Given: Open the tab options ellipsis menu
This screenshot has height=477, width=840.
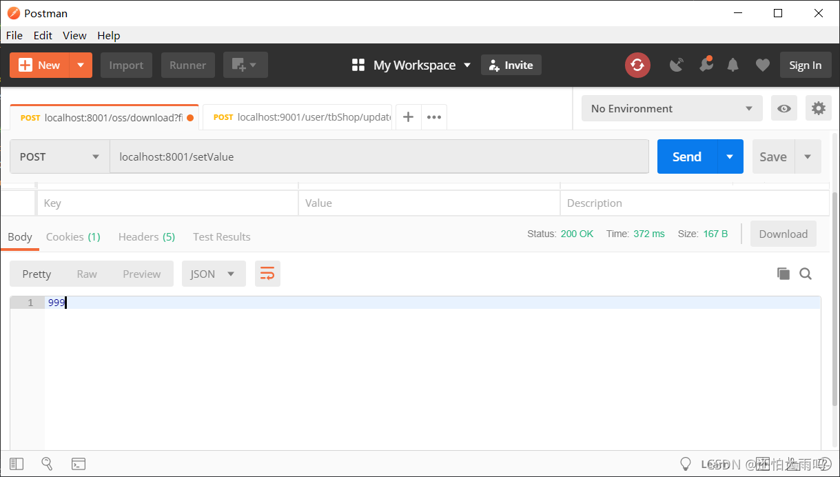Looking at the screenshot, I should 434,117.
